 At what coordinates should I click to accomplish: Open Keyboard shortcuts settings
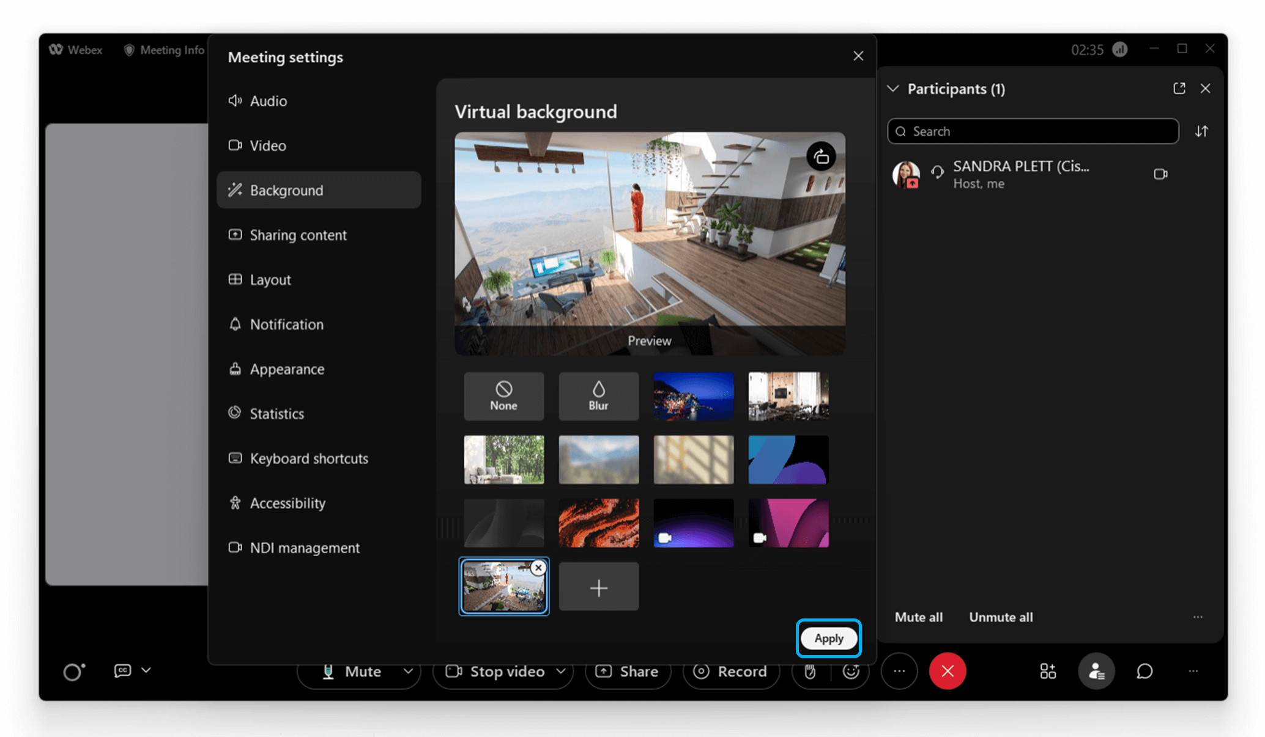(x=319, y=458)
